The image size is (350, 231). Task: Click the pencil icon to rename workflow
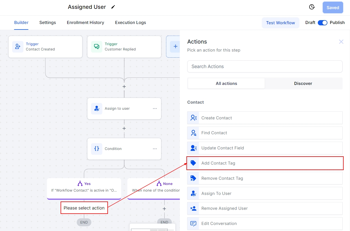tap(113, 7)
